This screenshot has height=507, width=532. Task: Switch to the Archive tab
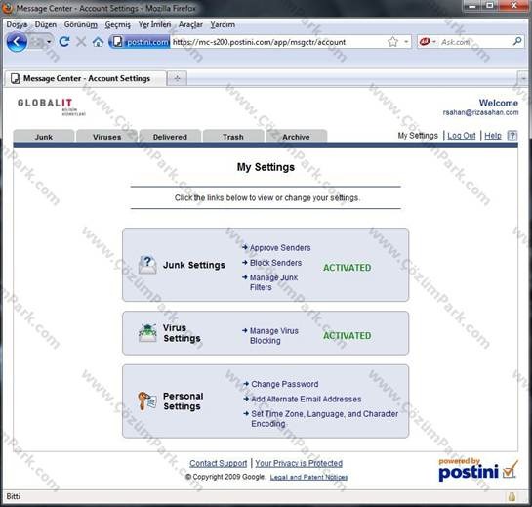[x=296, y=137]
